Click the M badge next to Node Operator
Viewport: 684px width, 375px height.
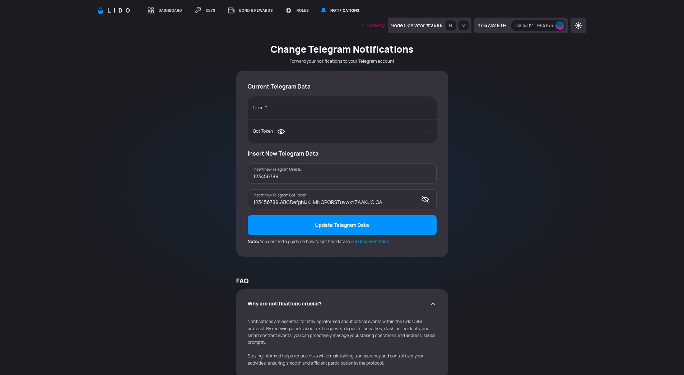463,25
